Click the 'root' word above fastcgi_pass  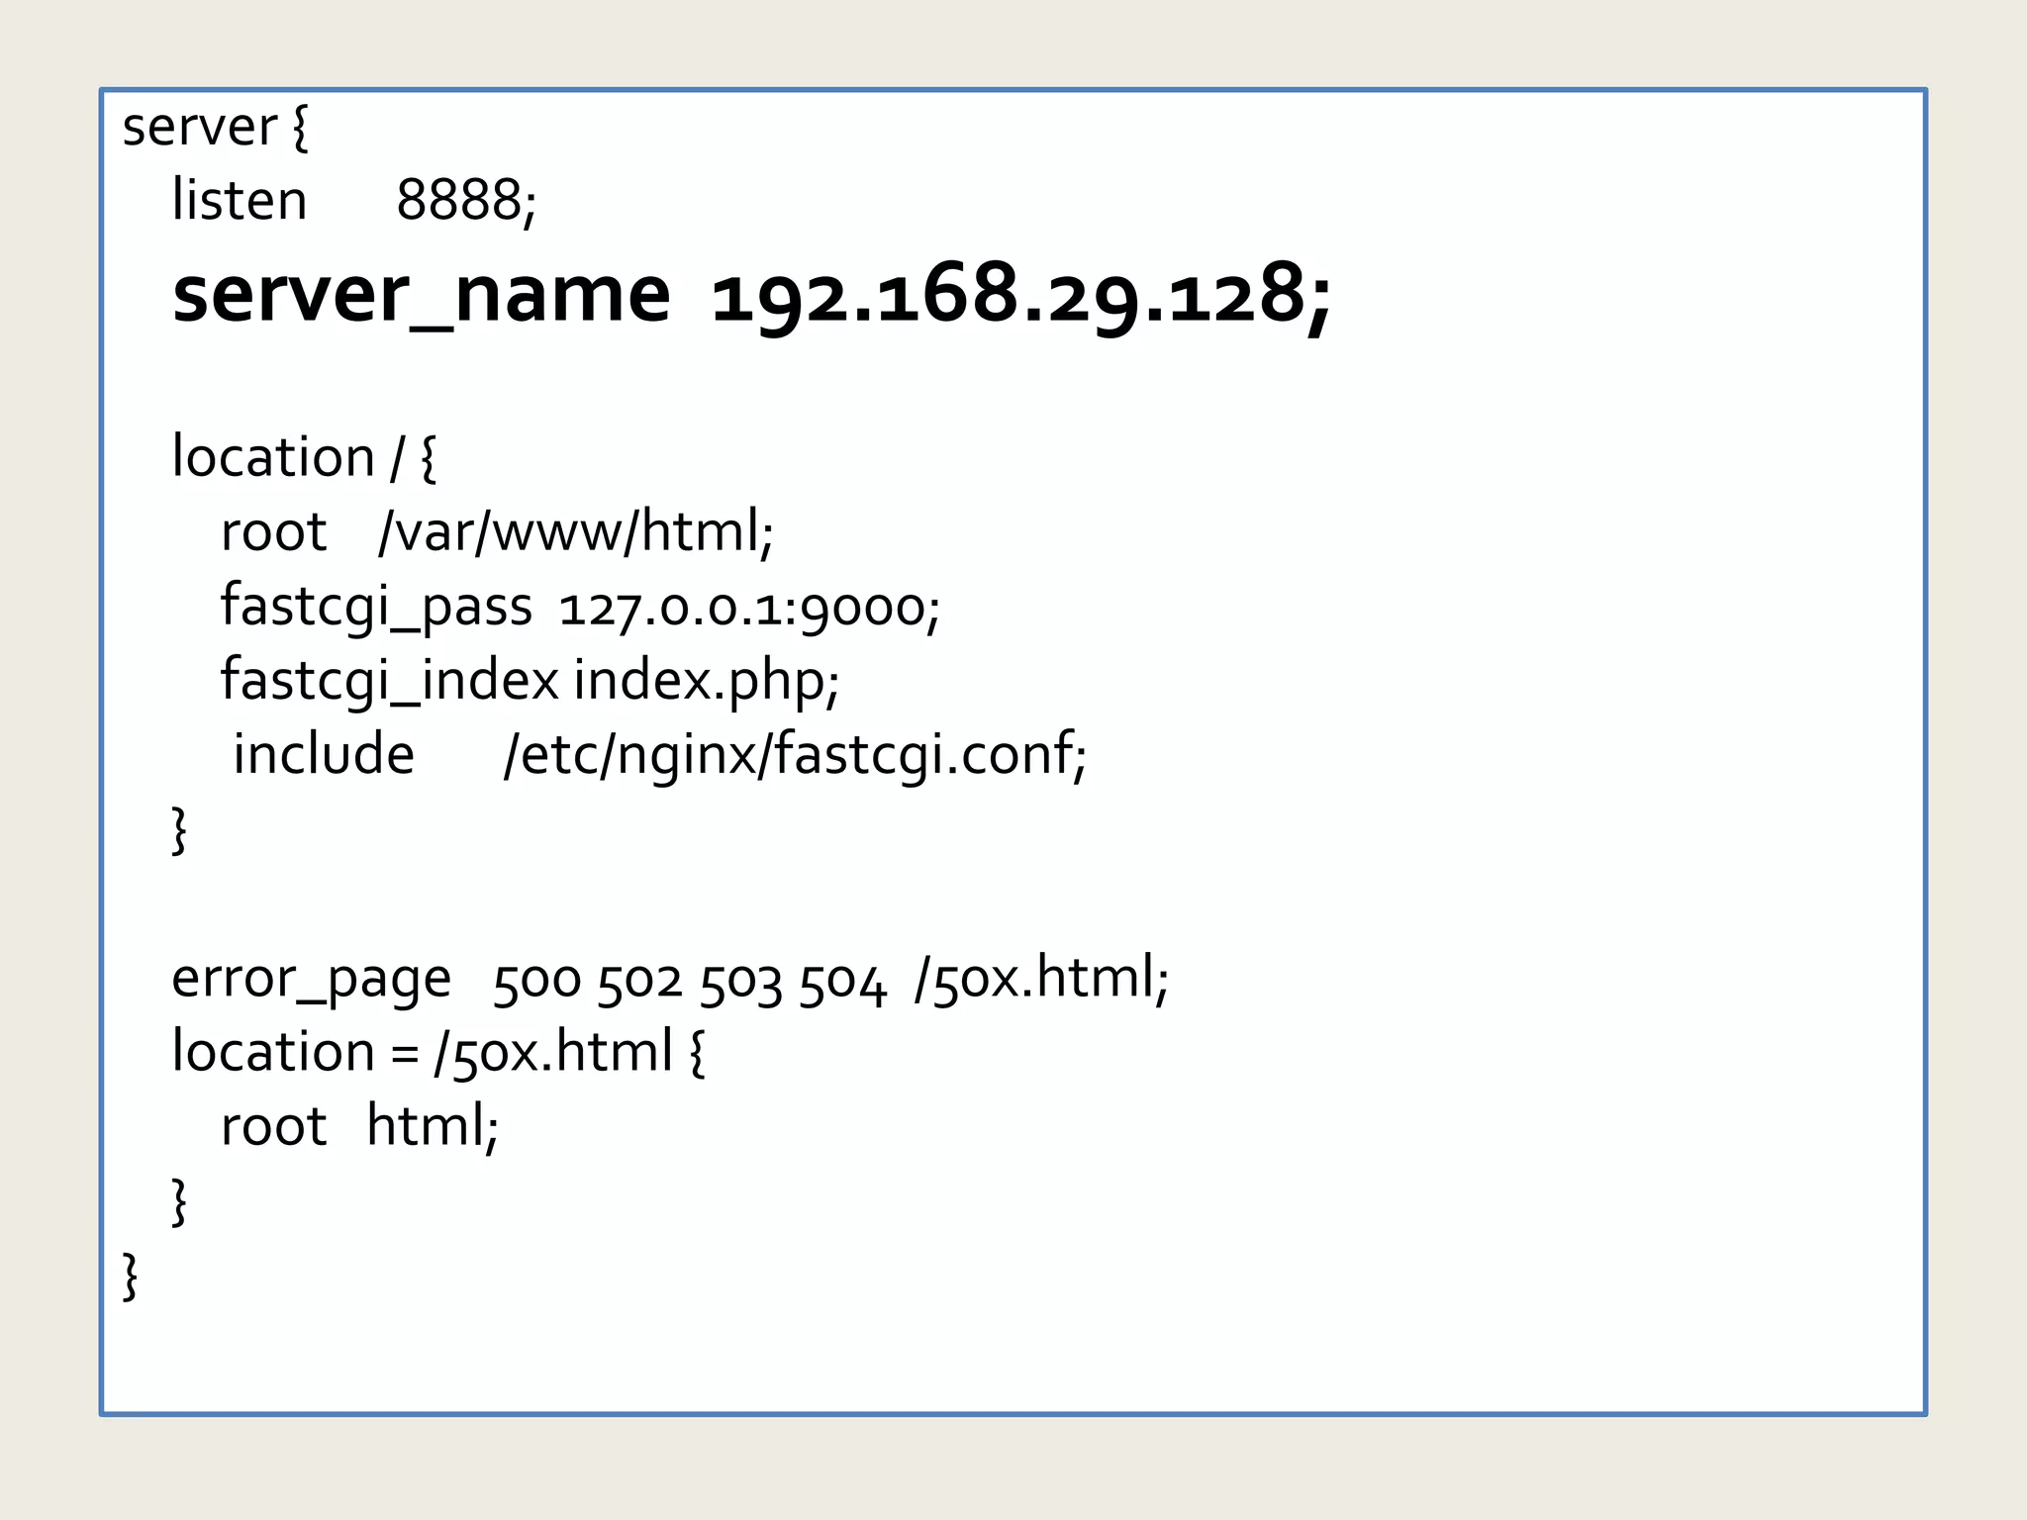(x=274, y=533)
